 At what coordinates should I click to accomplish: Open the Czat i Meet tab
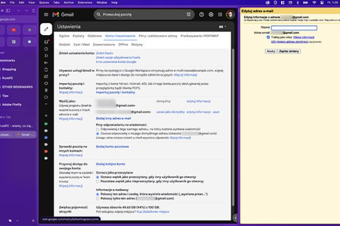point(82,45)
